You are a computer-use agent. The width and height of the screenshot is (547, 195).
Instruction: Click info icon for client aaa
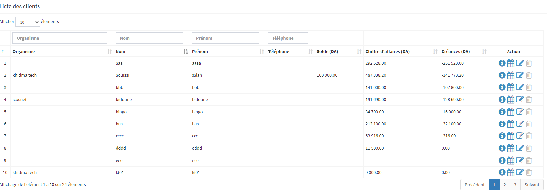click(x=502, y=63)
